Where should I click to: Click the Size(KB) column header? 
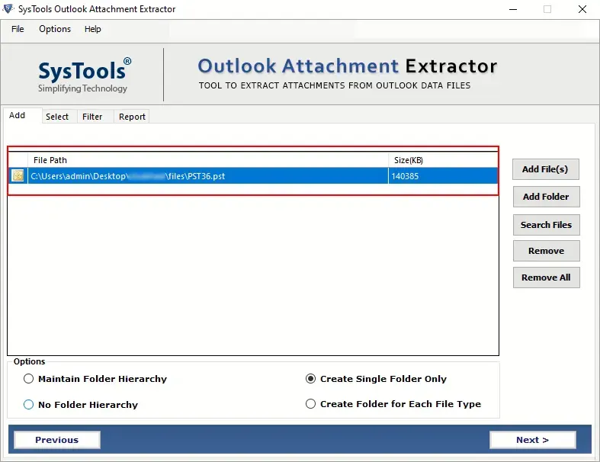point(443,160)
